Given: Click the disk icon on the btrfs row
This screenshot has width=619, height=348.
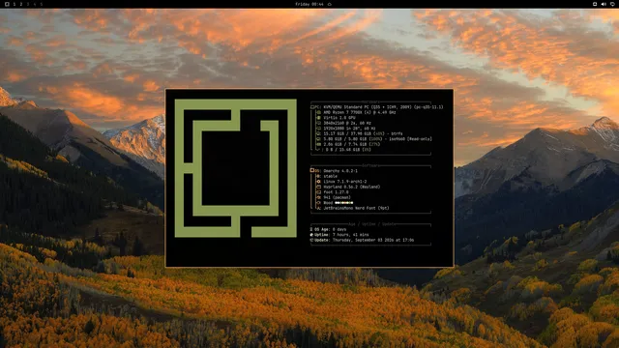Looking at the screenshot, I should (x=319, y=133).
